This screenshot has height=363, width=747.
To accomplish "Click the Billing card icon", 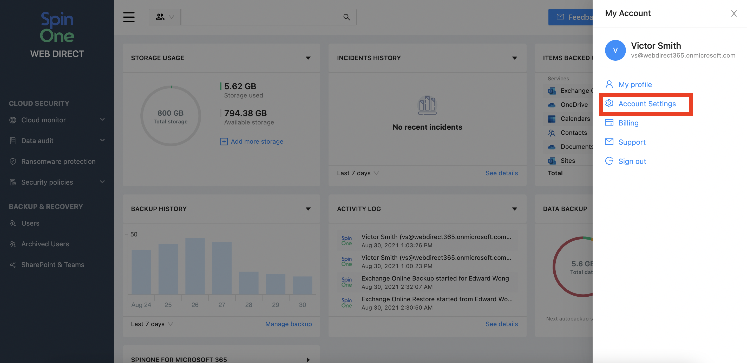I will tap(609, 122).
